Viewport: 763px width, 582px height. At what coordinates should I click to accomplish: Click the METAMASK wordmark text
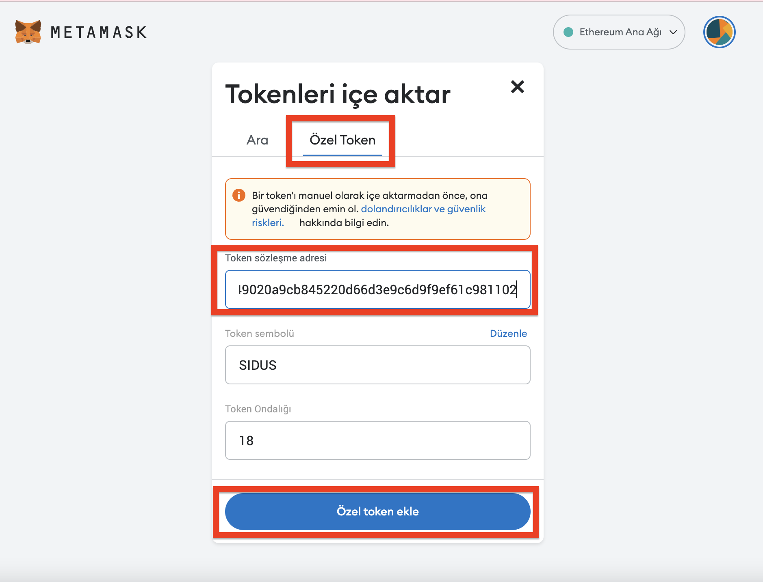click(x=99, y=32)
